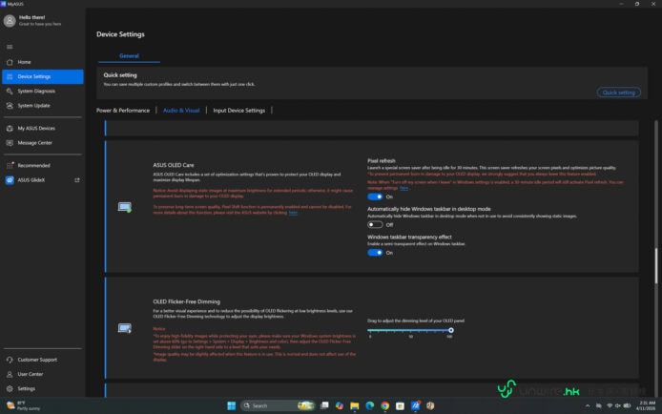
Task: Launch Copilot from the taskbar
Action: [x=340, y=405]
